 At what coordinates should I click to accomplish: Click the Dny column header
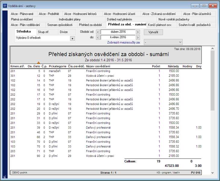tap(199, 66)
